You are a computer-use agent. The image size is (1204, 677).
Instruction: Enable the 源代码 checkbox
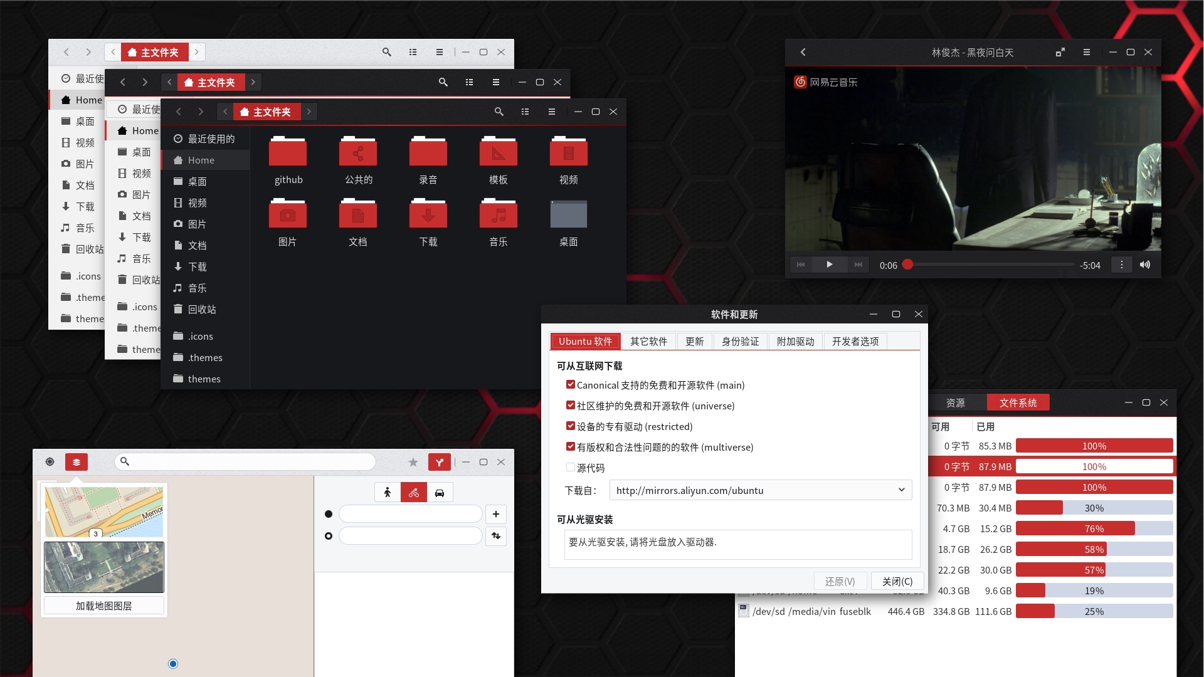(571, 467)
